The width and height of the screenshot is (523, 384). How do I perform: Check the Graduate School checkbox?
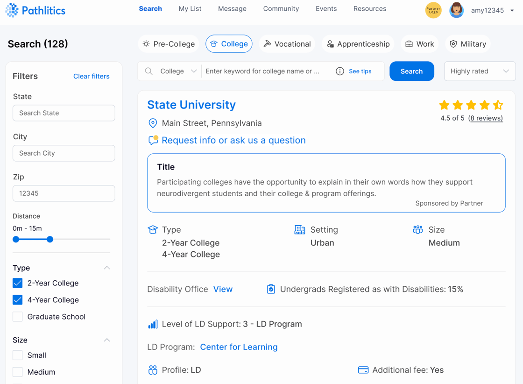[x=18, y=317]
